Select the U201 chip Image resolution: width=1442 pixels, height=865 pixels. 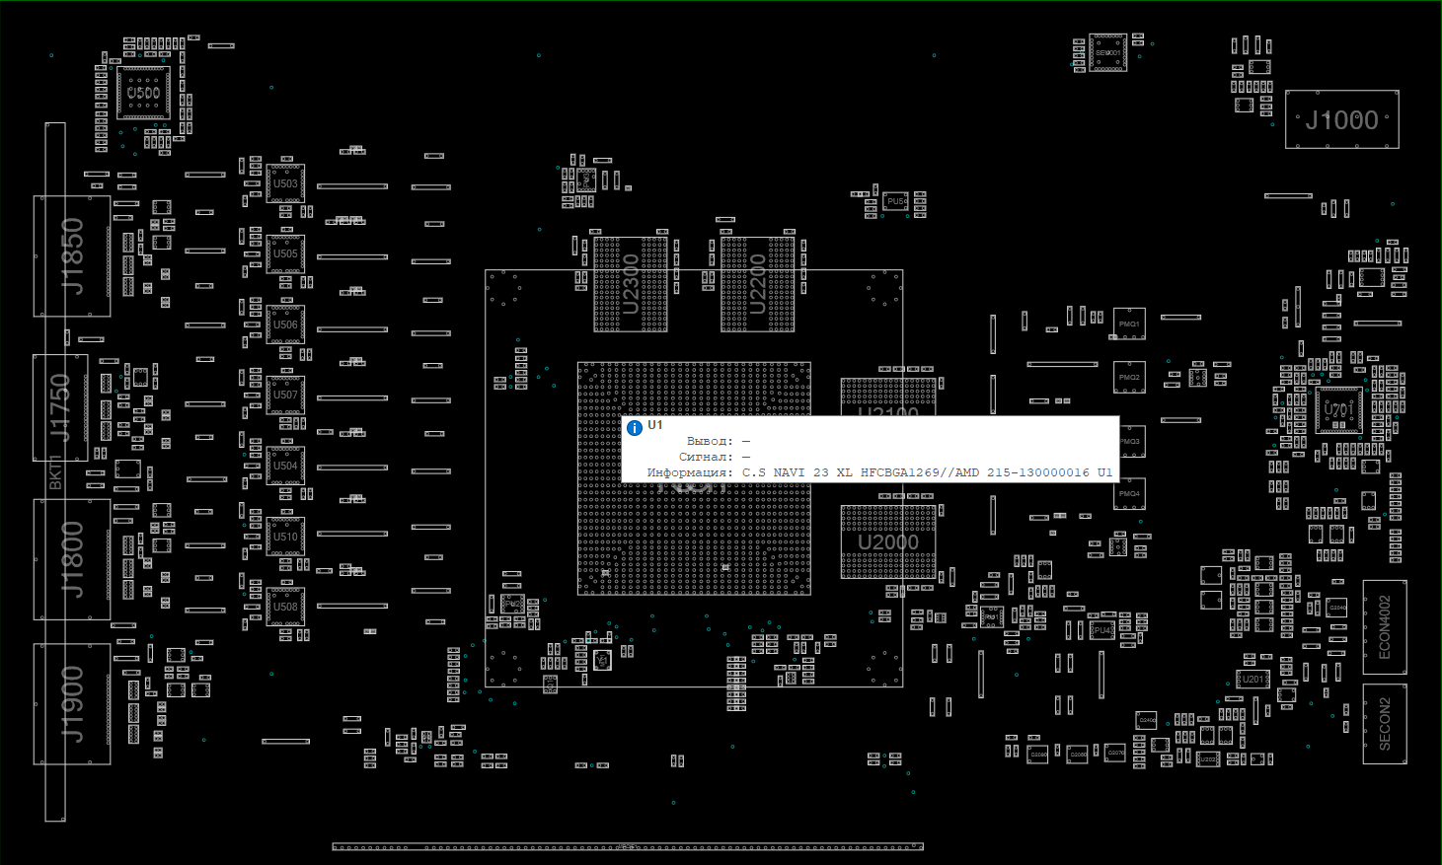pyautogui.click(x=1252, y=680)
